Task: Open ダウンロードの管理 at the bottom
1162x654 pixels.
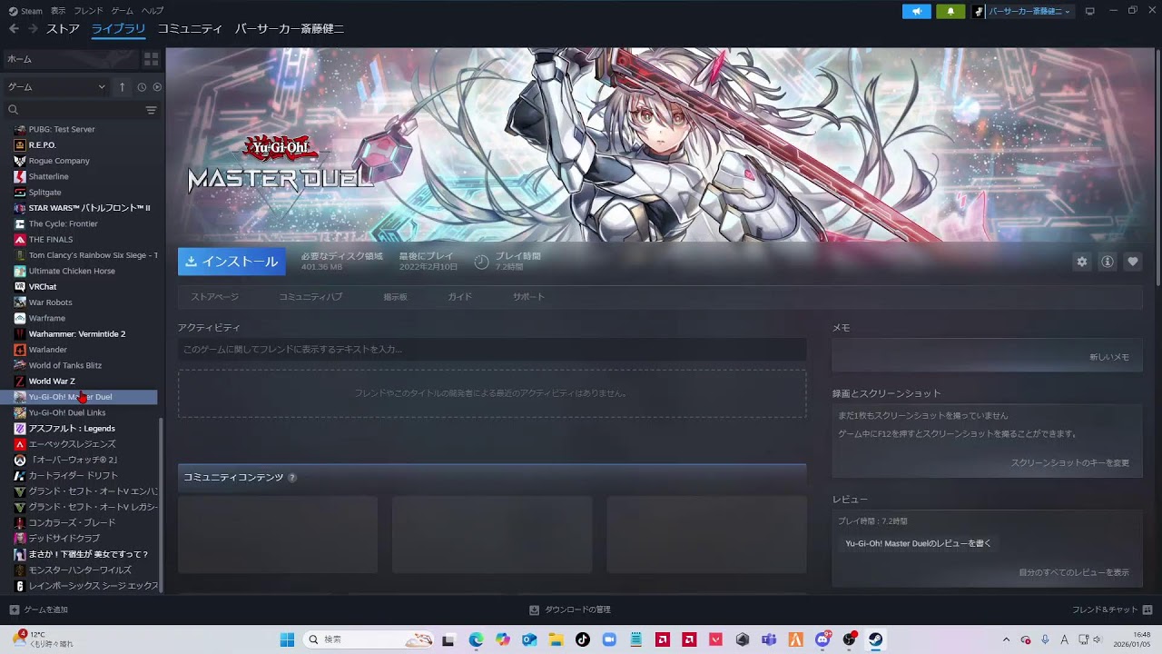Action: click(570, 609)
